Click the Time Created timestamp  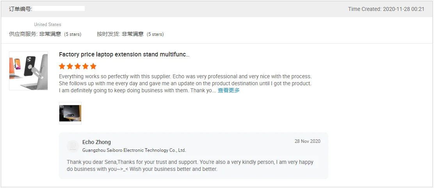click(386, 9)
